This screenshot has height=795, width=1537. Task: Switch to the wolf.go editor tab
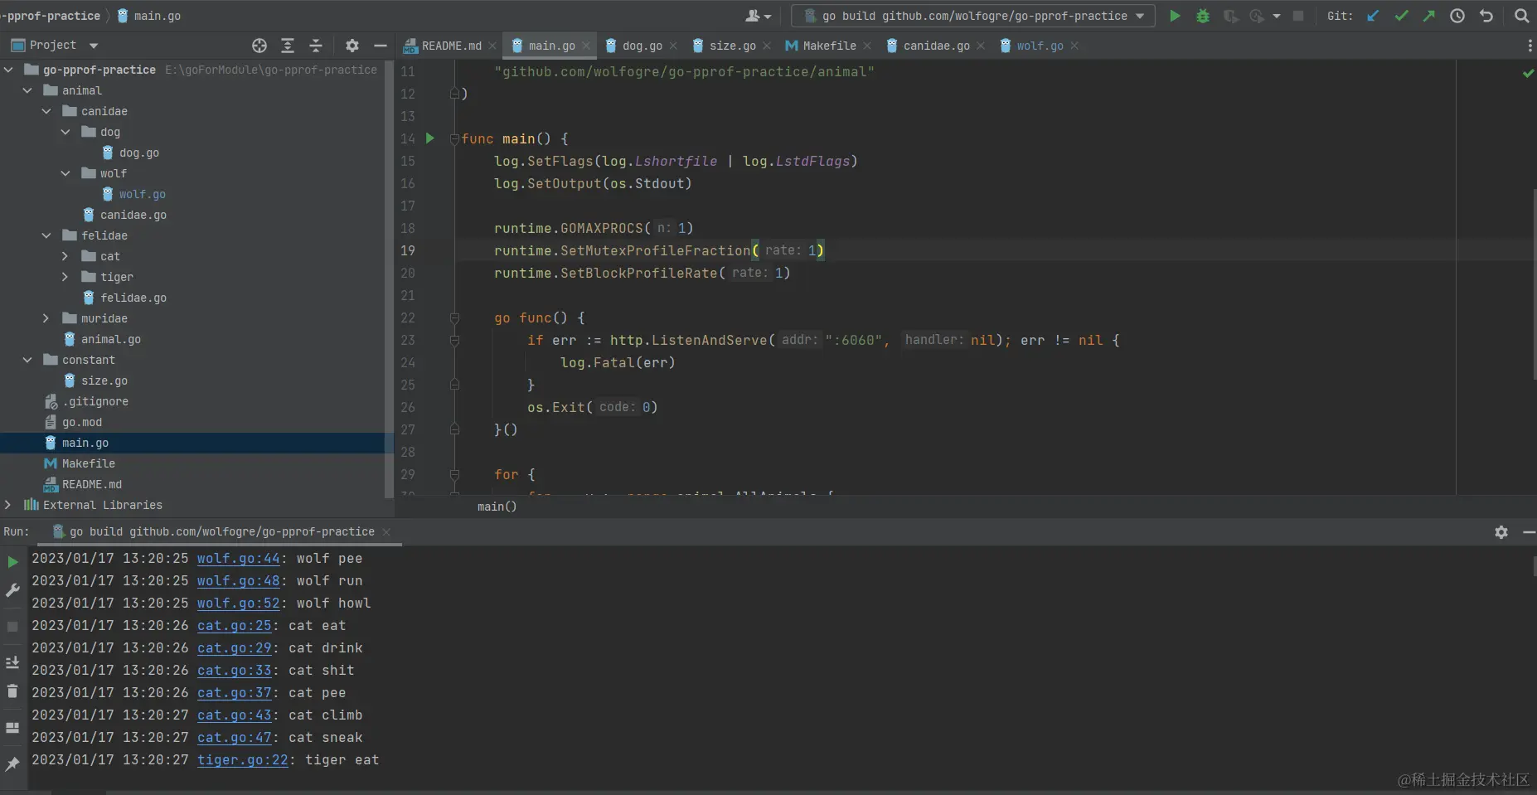[x=1039, y=46]
